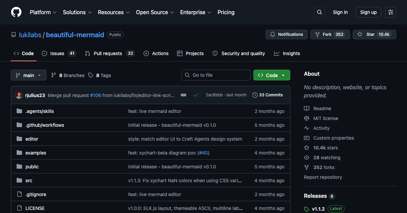Open the Projects tab
This screenshot has width=407, height=213.
point(190,53)
